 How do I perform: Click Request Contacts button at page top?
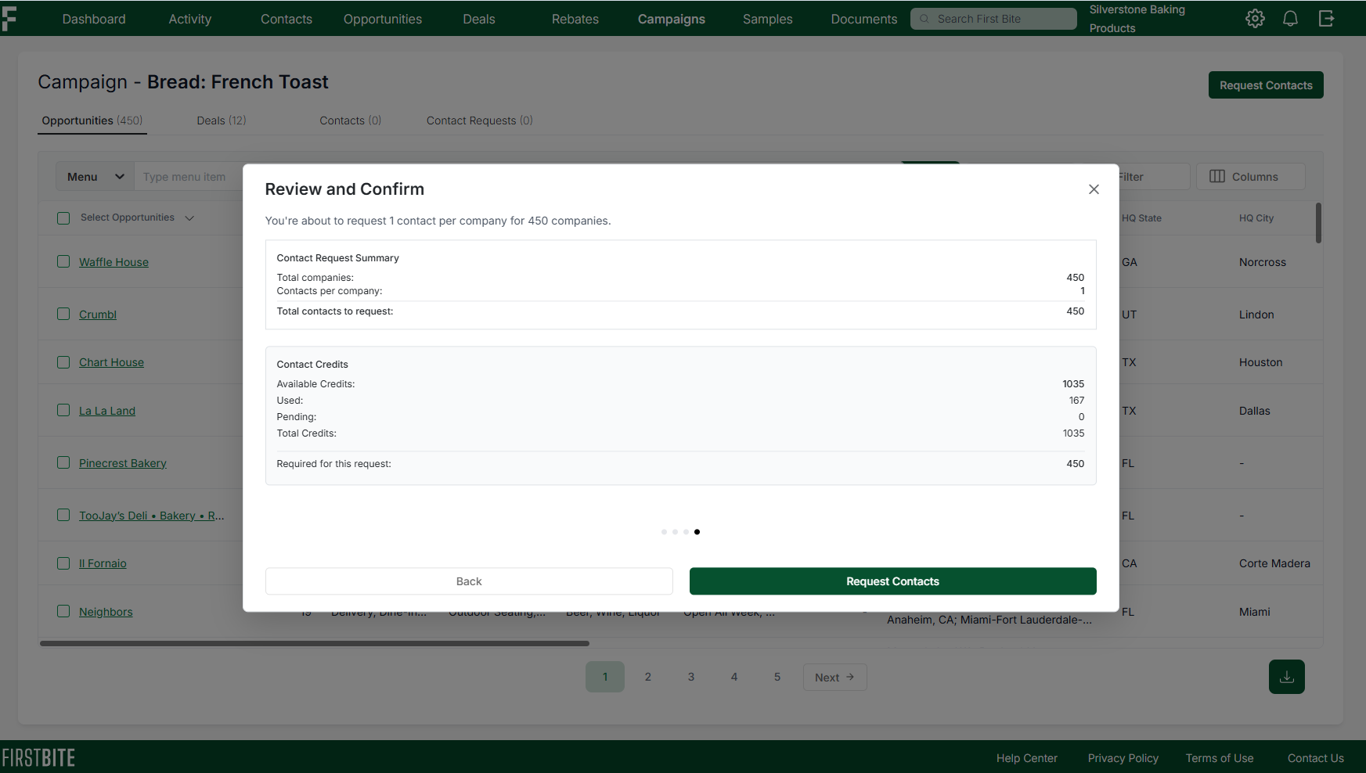(x=1266, y=85)
